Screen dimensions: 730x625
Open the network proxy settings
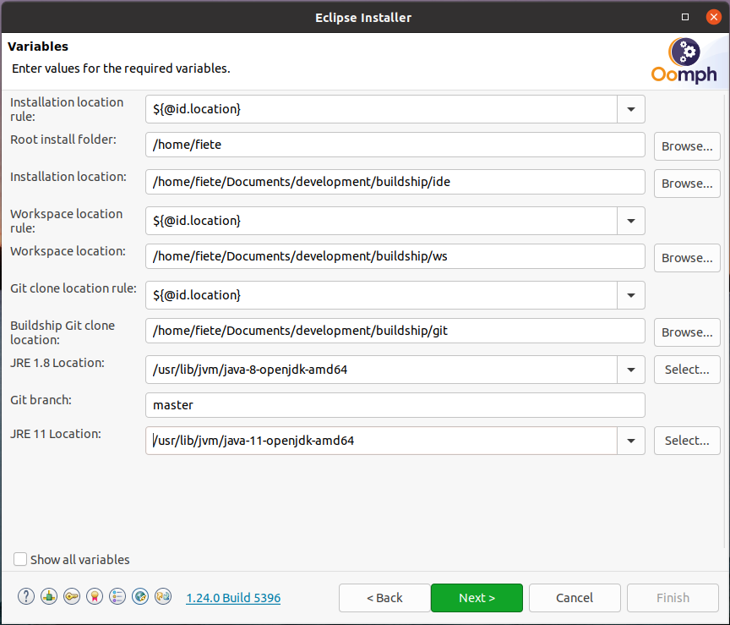click(139, 595)
